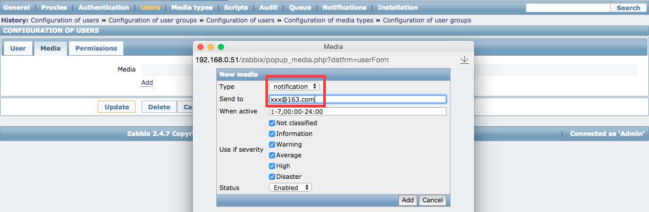Click the Add media link
Screen dimensions: 649x212
point(147,82)
